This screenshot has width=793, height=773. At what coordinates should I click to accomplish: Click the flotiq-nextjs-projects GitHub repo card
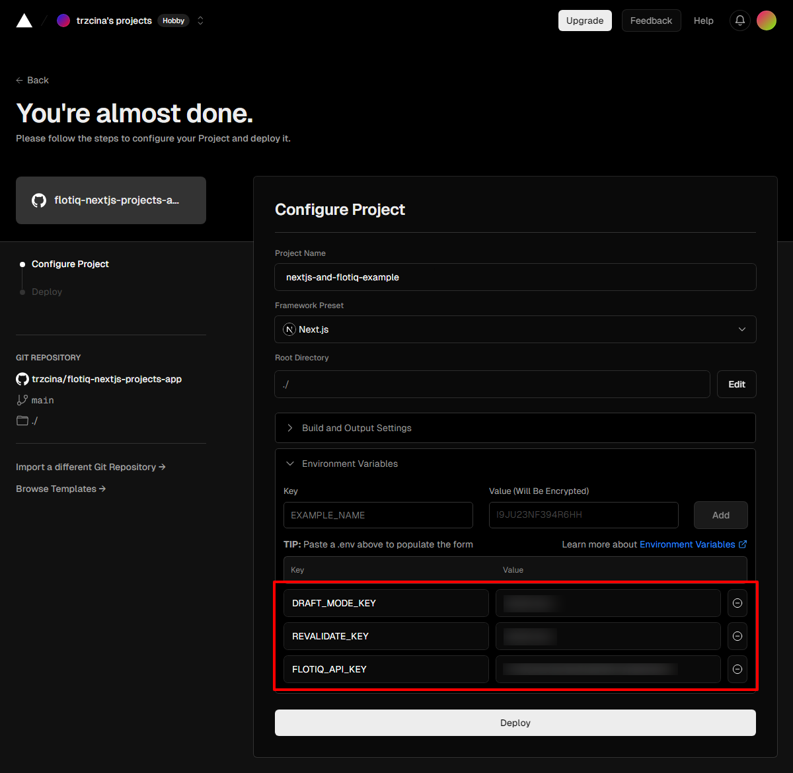pos(111,200)
